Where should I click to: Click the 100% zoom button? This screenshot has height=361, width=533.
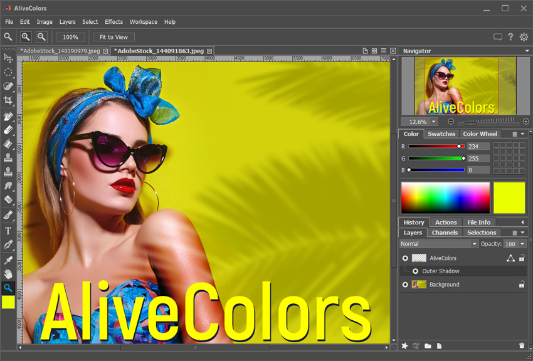(70, 37)
